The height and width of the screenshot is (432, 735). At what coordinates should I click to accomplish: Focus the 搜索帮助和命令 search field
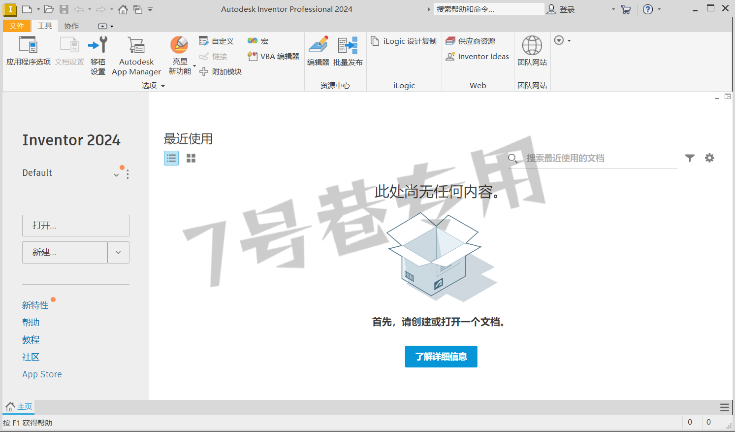pos(489,9)
